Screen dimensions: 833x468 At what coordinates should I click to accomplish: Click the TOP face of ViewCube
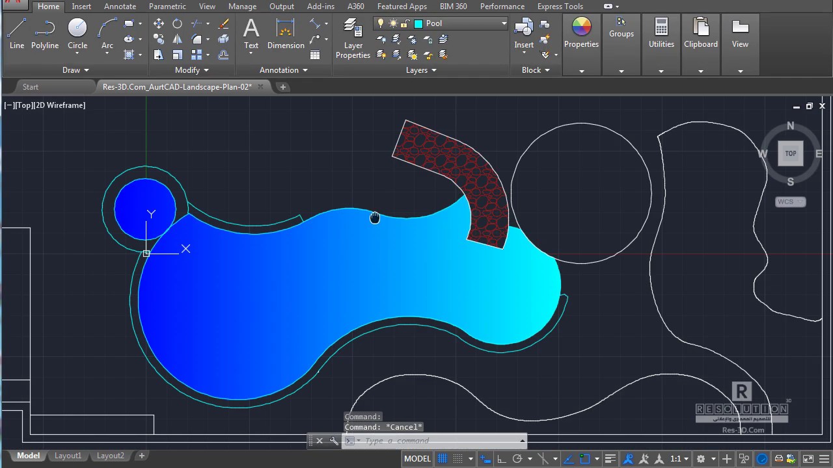[x=790, y=153]
